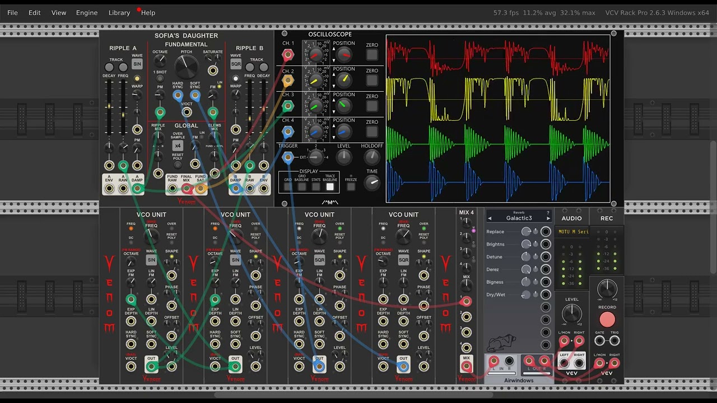Click the CH. 2 Zero button
The height and width of the screenshot is (403, 717).
click(x=372, y=81)
